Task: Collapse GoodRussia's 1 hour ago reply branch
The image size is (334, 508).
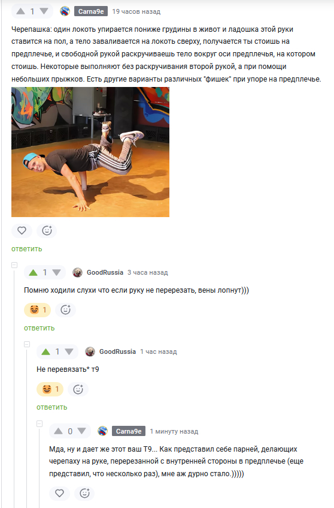Action: coord(27,344)
